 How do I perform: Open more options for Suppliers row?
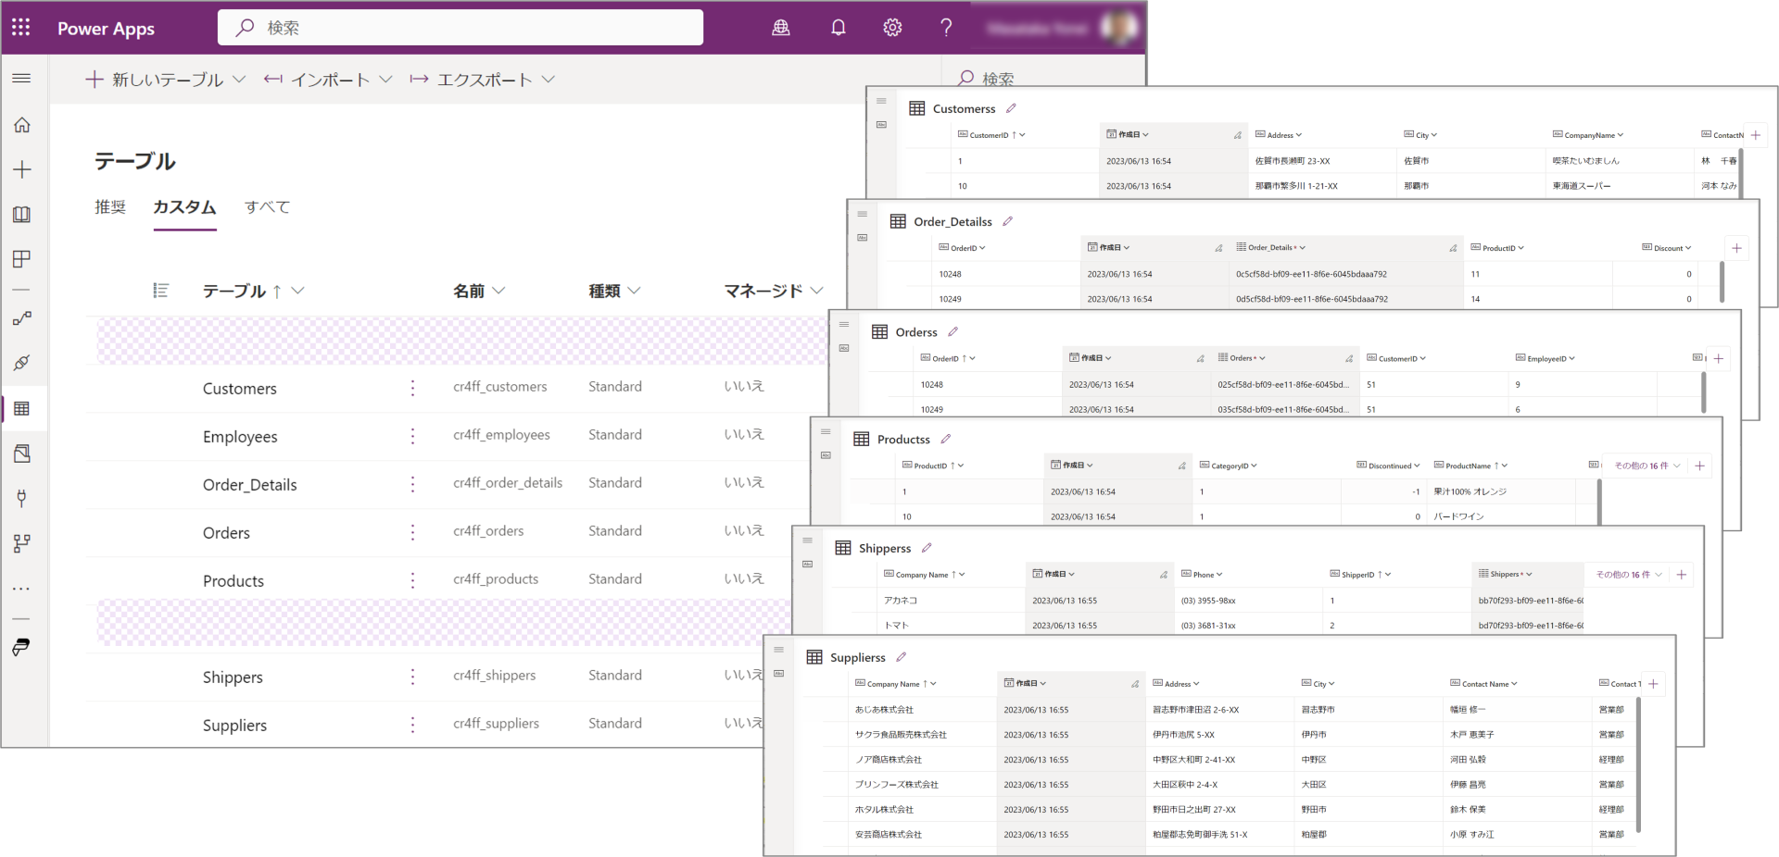point(412,725)
